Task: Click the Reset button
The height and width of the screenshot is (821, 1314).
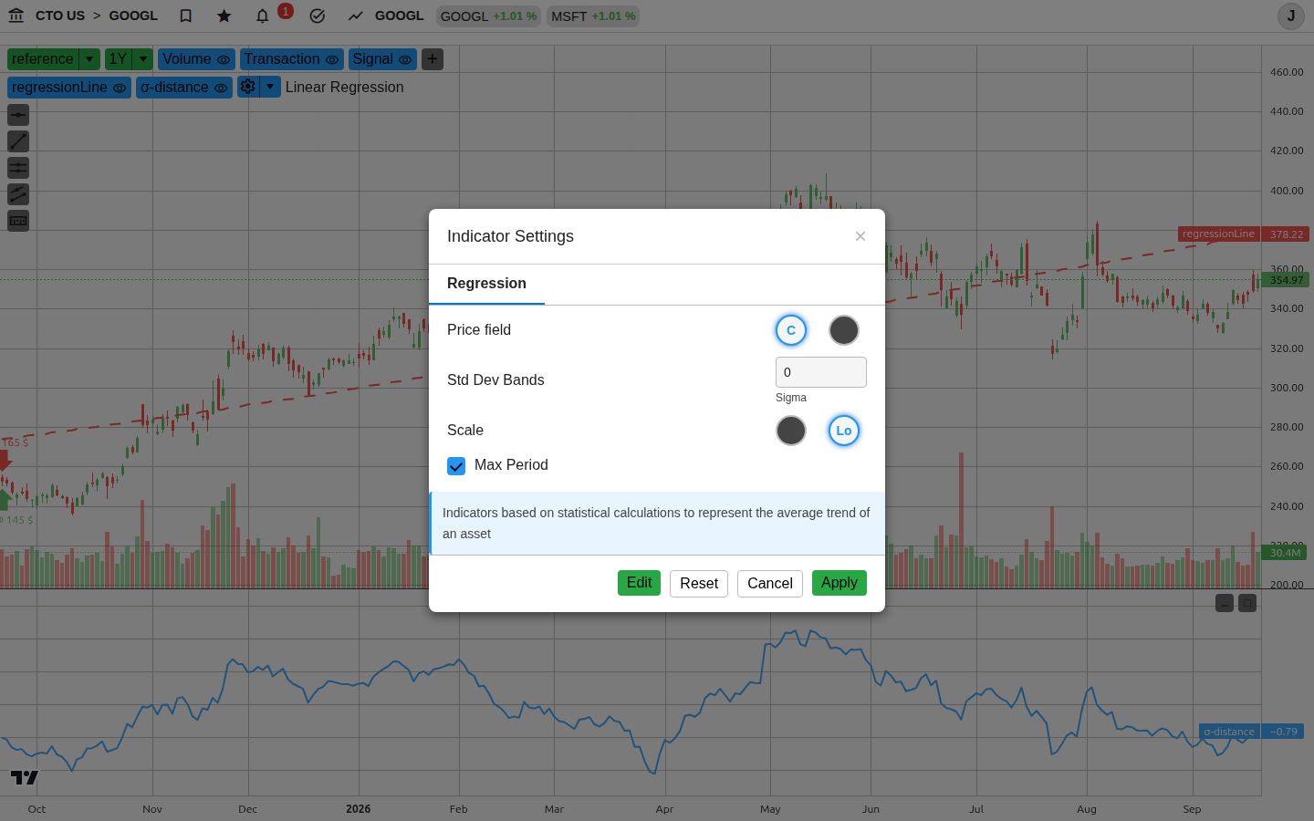Action: 699,584
